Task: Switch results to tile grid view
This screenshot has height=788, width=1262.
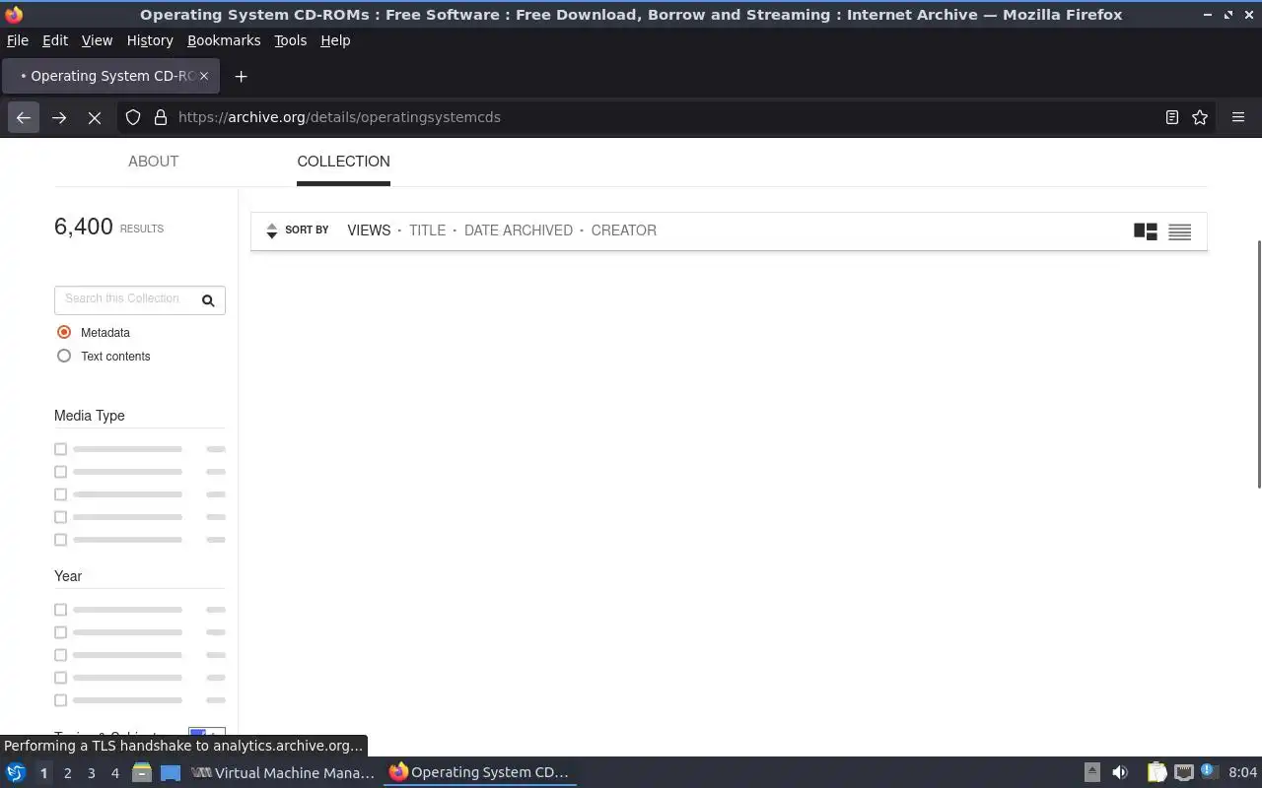Action: coord(1146,231)
